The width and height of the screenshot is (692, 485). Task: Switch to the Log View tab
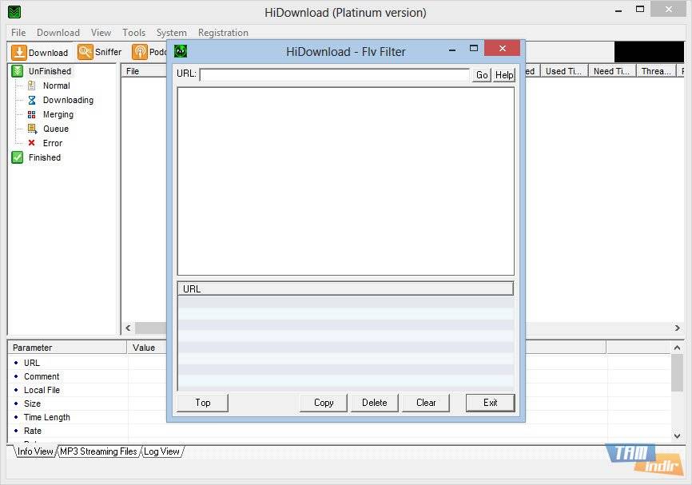[x=161, y=451]
